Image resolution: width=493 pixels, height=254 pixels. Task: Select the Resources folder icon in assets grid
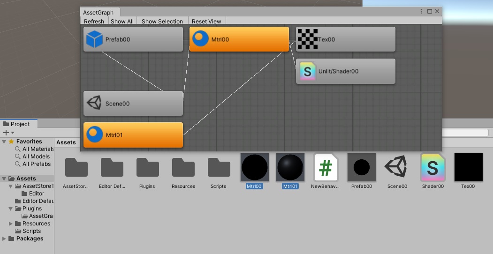click(x=183, y=168)
